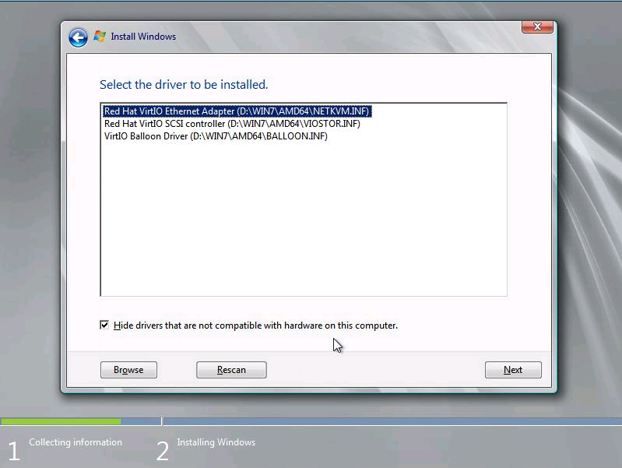
Task: Click the Rescan button
Action: (231, 370)
